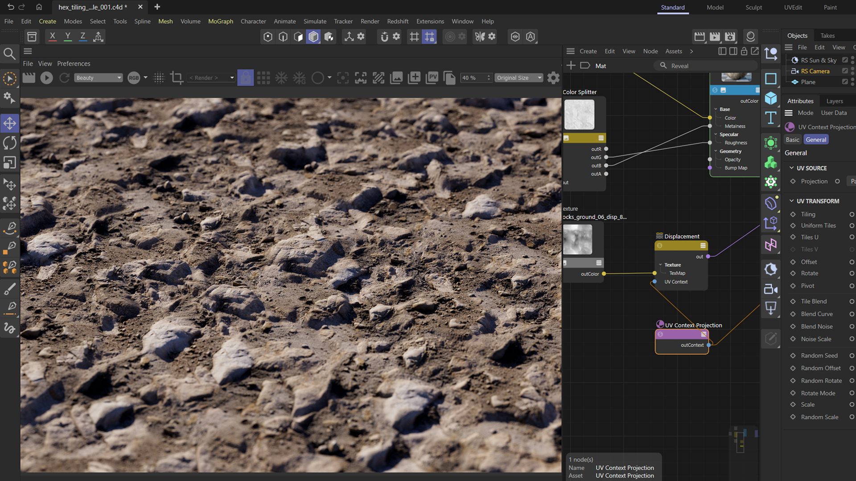Screen dimensions: 856x481
Task: Click the Camera creation icon in the right palette
Action: (770, 289)
